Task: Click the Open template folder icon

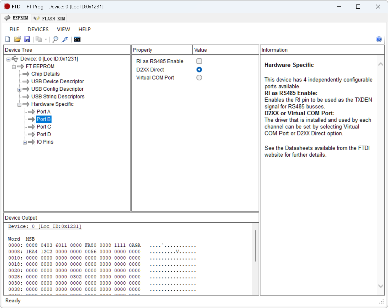Action: coord(17,39)
